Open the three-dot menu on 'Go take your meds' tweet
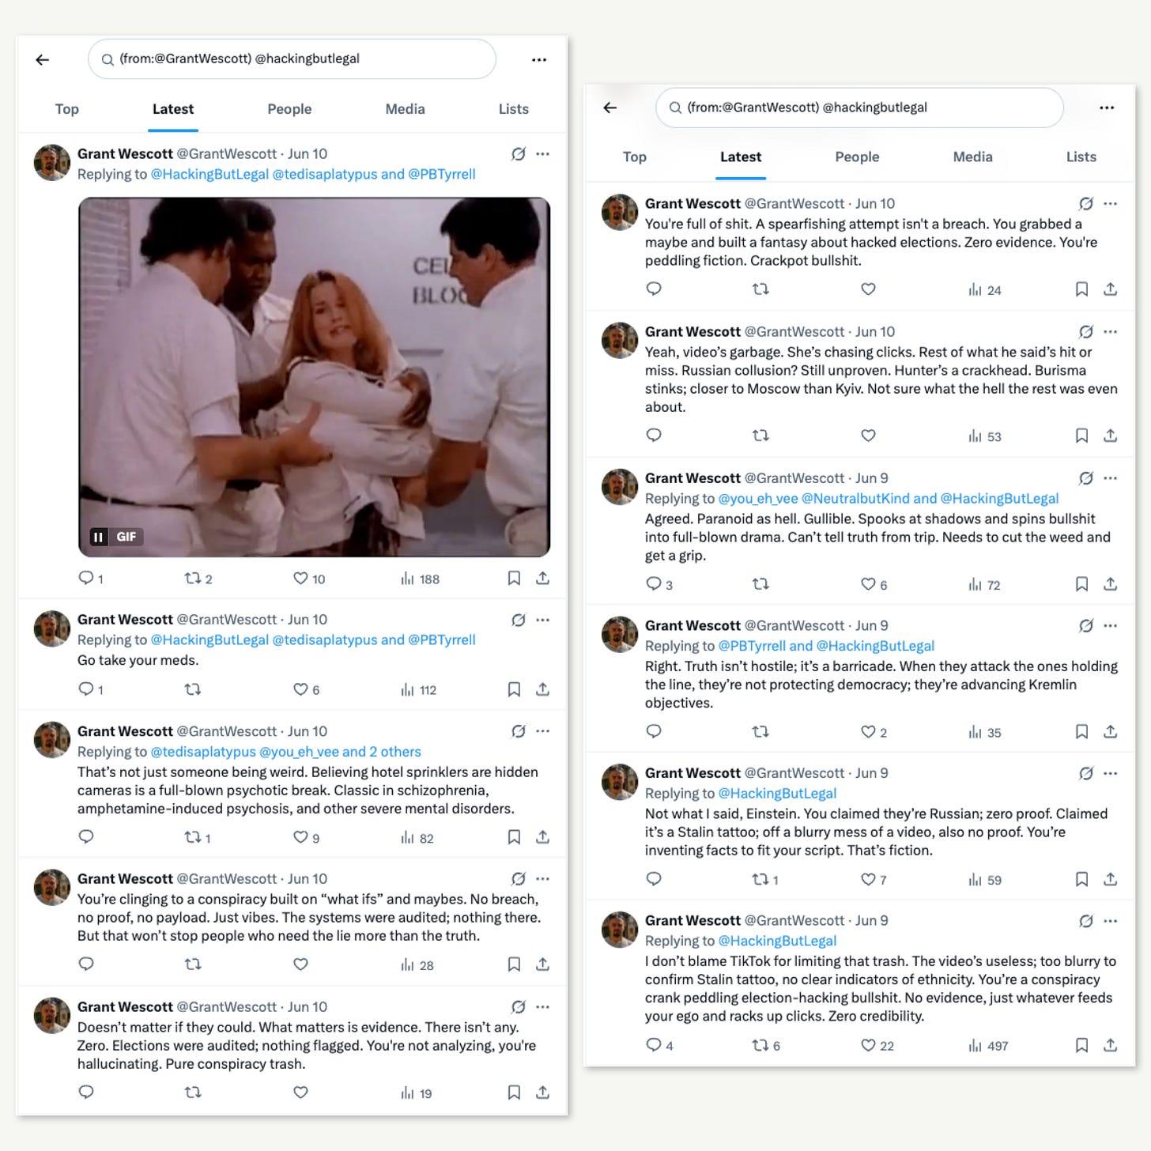 click(x=542, y=620)
